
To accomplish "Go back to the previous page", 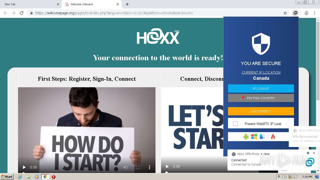I will (x=5, y=13).
